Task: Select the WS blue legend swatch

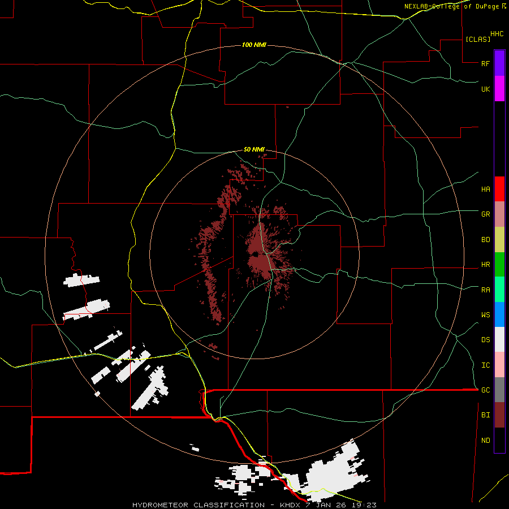Action: (499, 314)
